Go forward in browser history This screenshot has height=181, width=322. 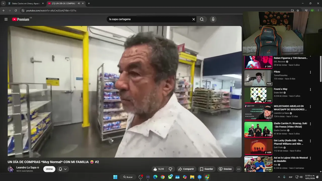coord(10,11)
